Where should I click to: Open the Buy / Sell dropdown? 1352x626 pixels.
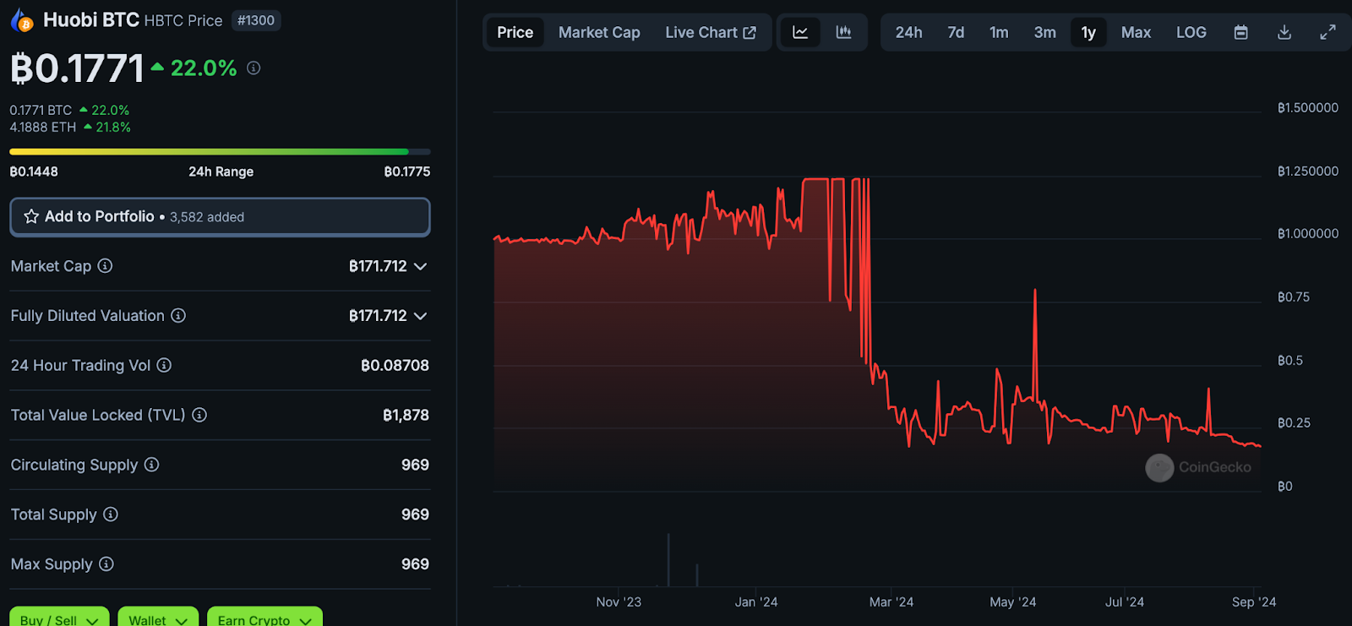59,618
